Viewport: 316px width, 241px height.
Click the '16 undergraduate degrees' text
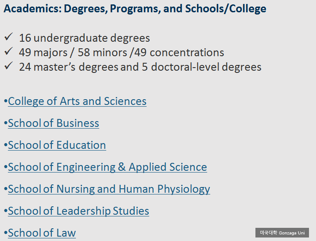point(84,38)
